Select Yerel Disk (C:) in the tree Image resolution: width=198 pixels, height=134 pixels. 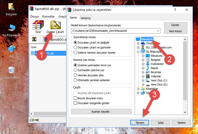(x=159, y=80)
